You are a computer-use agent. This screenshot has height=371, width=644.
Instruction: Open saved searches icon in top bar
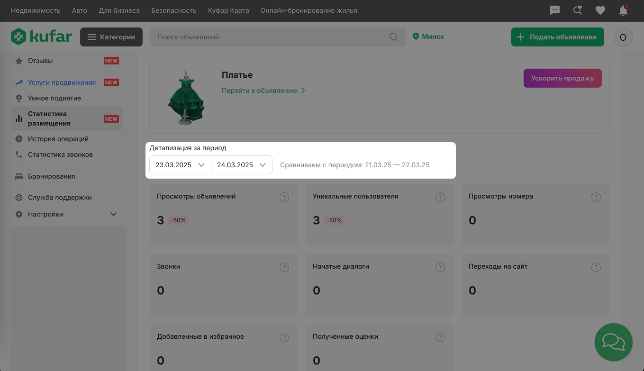click(578, 10)
